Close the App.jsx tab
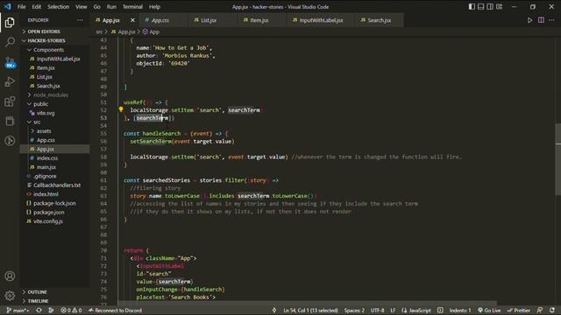This screenshot has width=561, height=315. tap(132, 20)
